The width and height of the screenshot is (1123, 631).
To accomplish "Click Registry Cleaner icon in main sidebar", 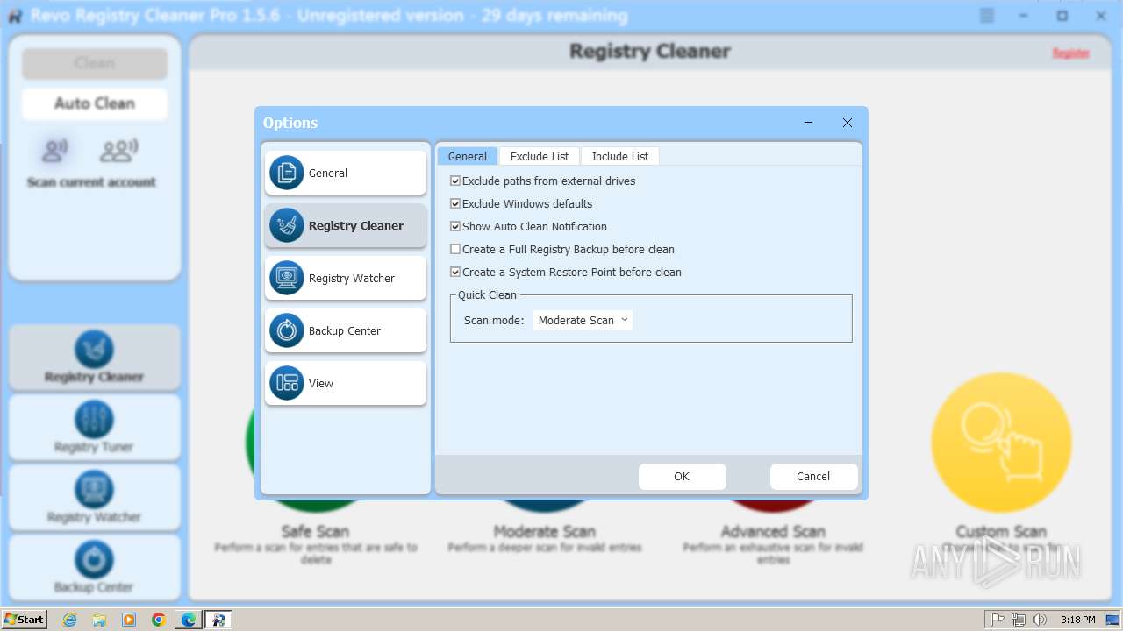I will click(x=94, y=348).
